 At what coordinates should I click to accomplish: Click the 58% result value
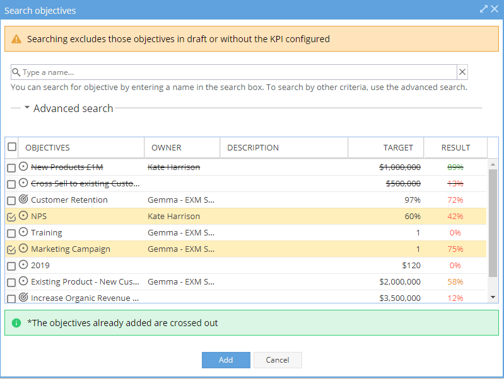click(x=455, y=282)
